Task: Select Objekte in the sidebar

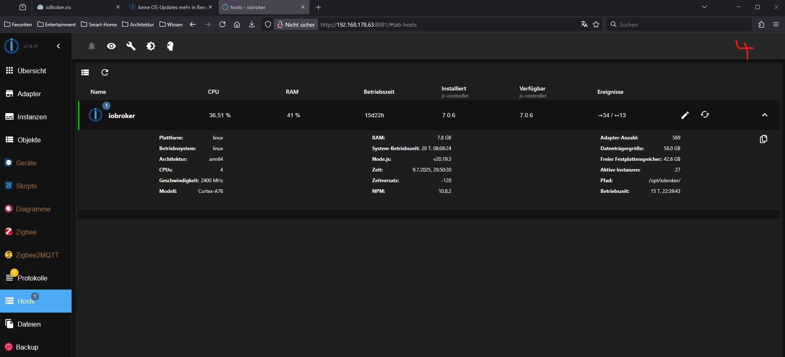Action: click(36, 140)
